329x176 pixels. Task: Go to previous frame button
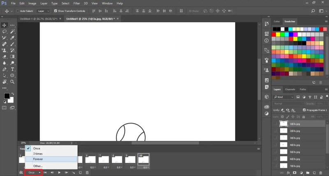pyautogui.click(x=52, y=173)
